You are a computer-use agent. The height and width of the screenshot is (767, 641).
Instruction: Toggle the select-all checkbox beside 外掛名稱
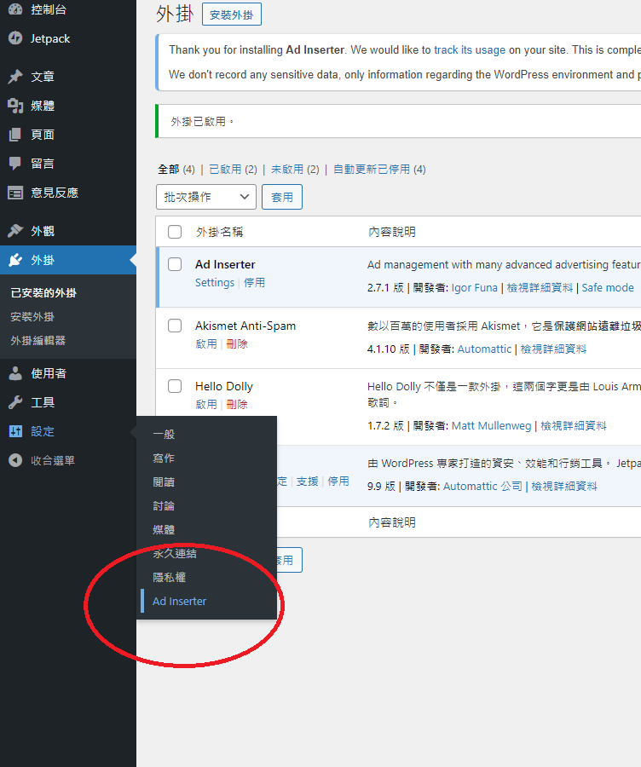[175, 232]
